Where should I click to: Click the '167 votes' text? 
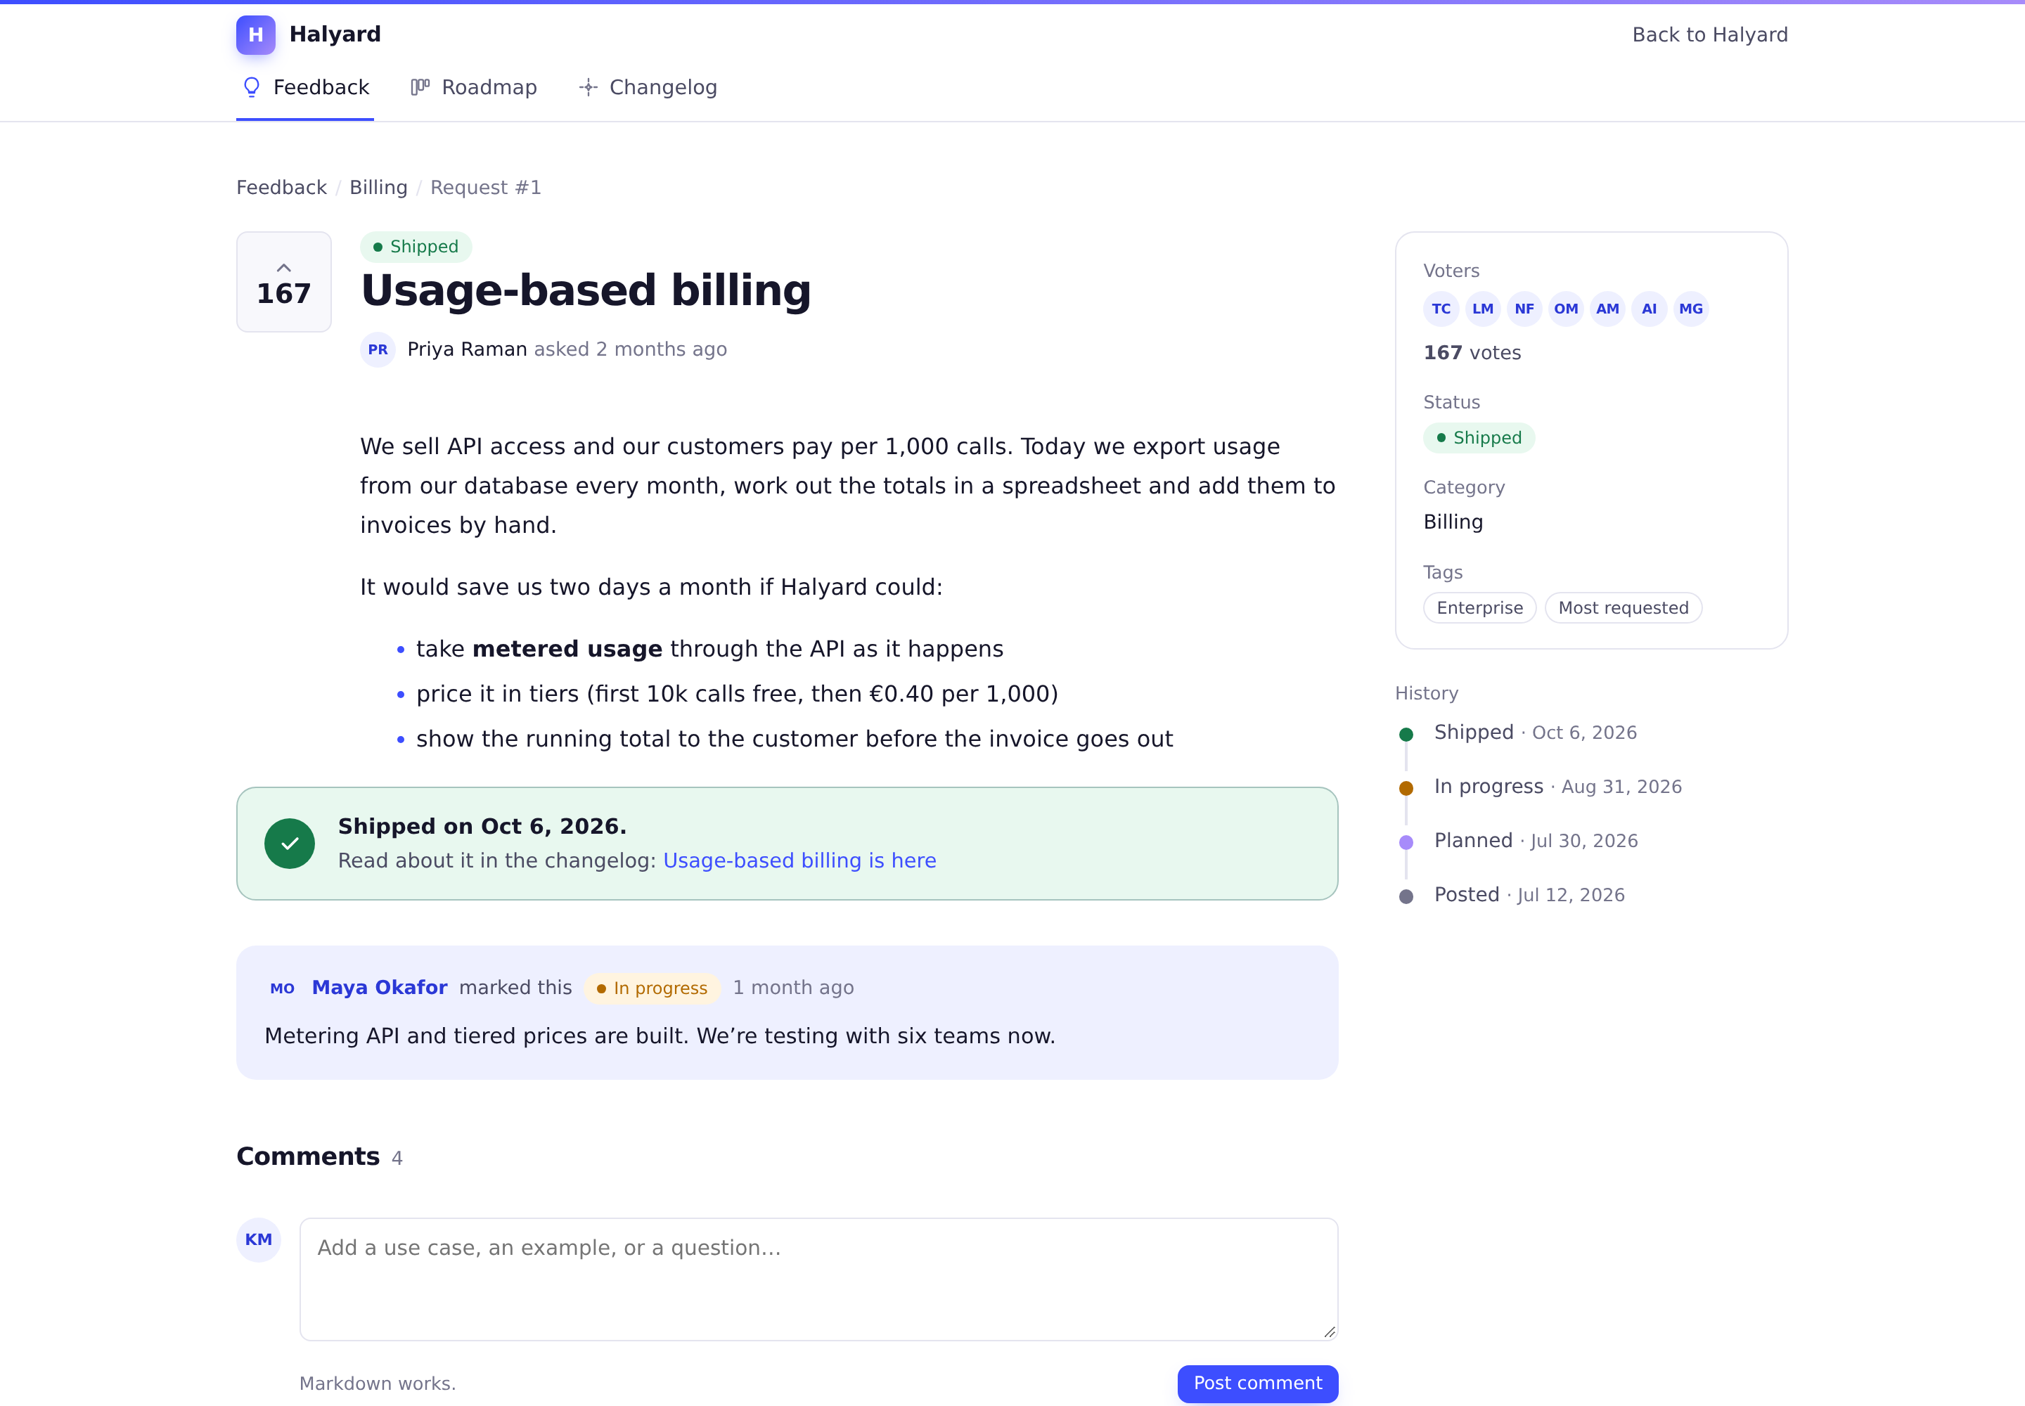tap(1472, 354)
